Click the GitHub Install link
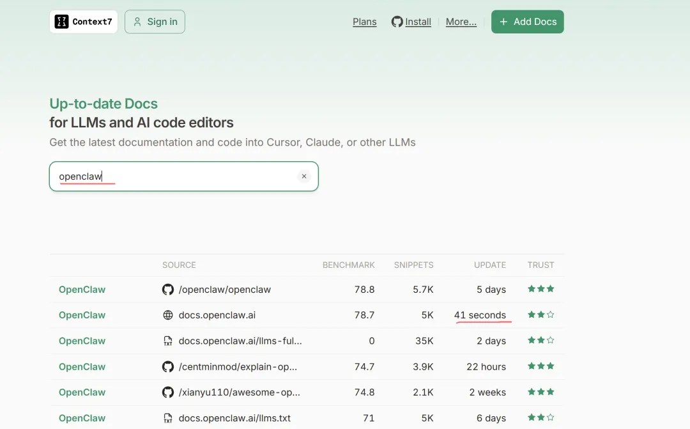Image resolution: width=690 pixels, height=429 pixels. [x=411, y=22]
